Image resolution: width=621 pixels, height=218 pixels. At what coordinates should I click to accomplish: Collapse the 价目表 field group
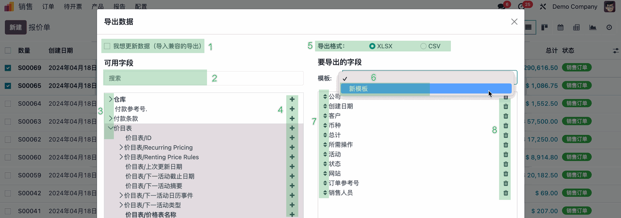click(110, 128)
